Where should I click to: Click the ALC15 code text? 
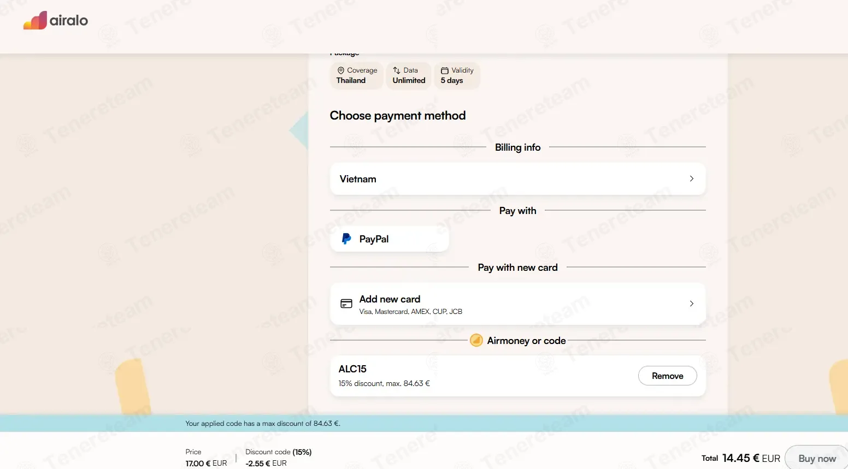click(x=352, y=369)
